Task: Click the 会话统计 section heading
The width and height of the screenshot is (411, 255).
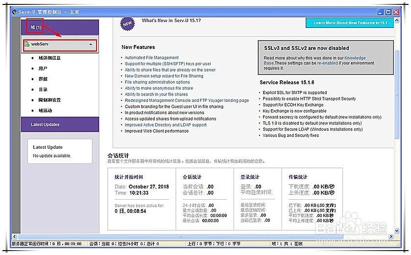Action: pyautogui.click(x=118, y=156)
